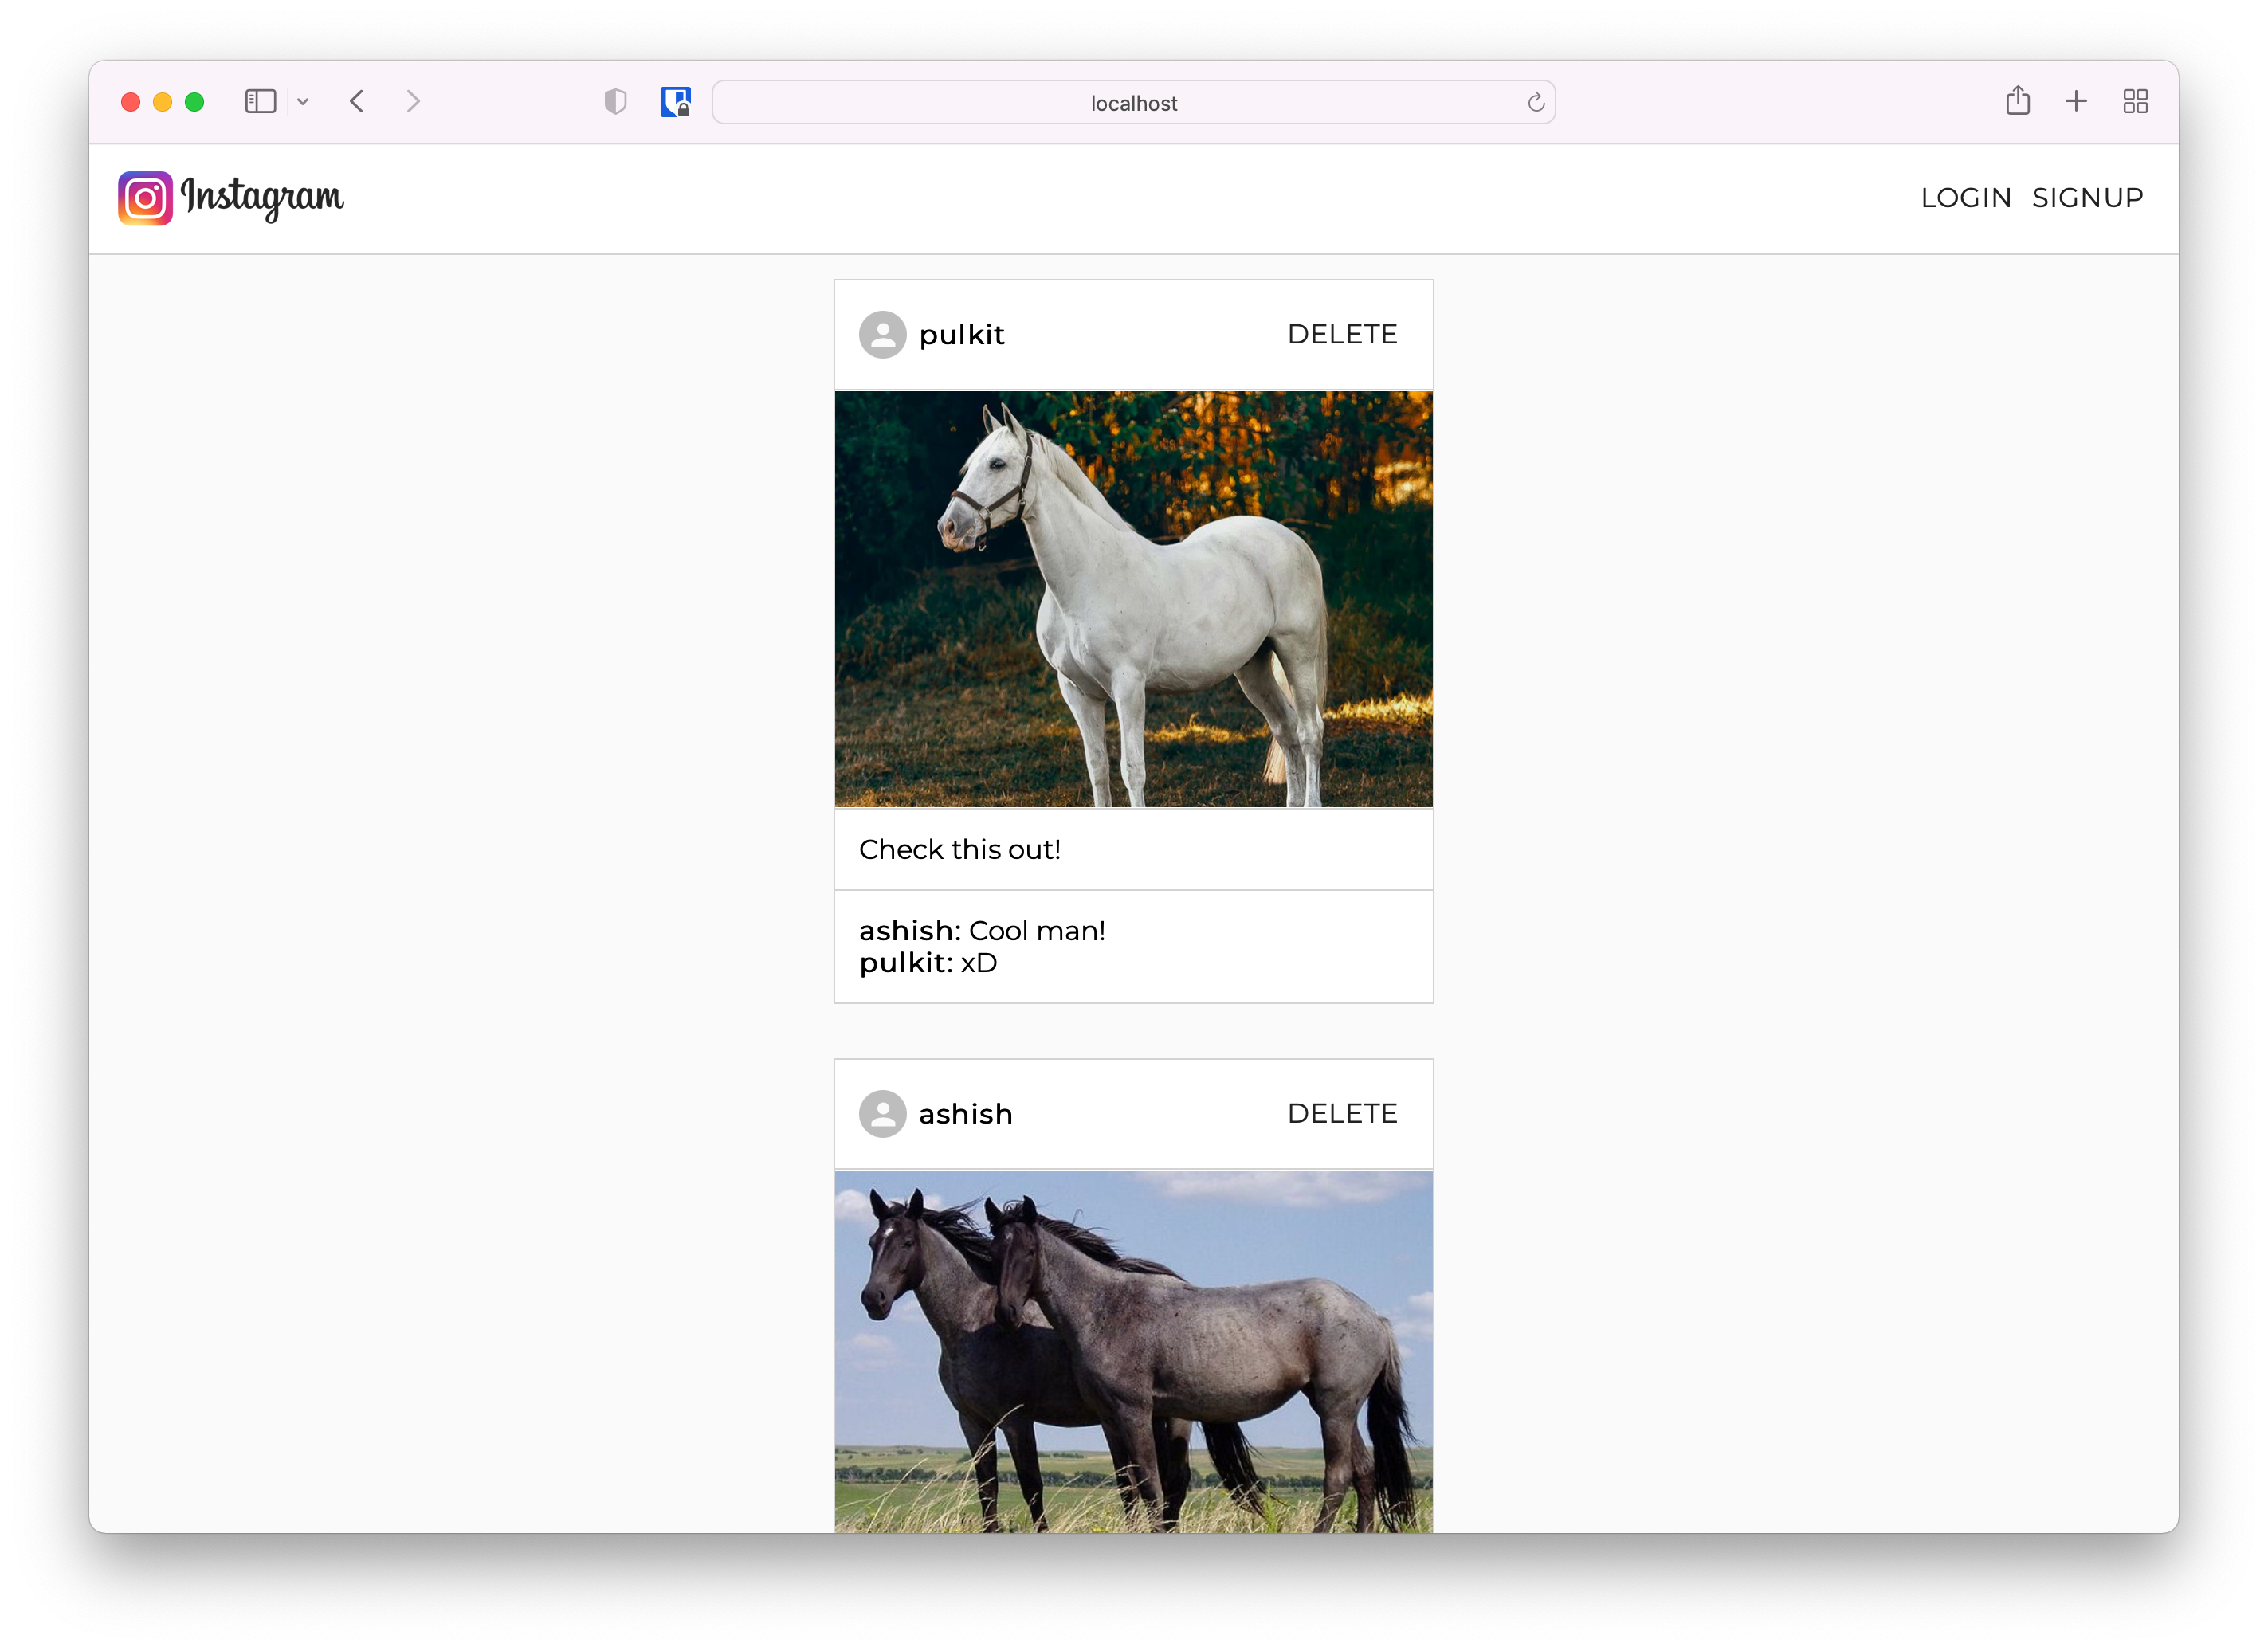Image resolution: width=2268 pixels, height=1651 pixels.
Task: Click pulkit's profile avatar icon
Action: tap(882, 334)
